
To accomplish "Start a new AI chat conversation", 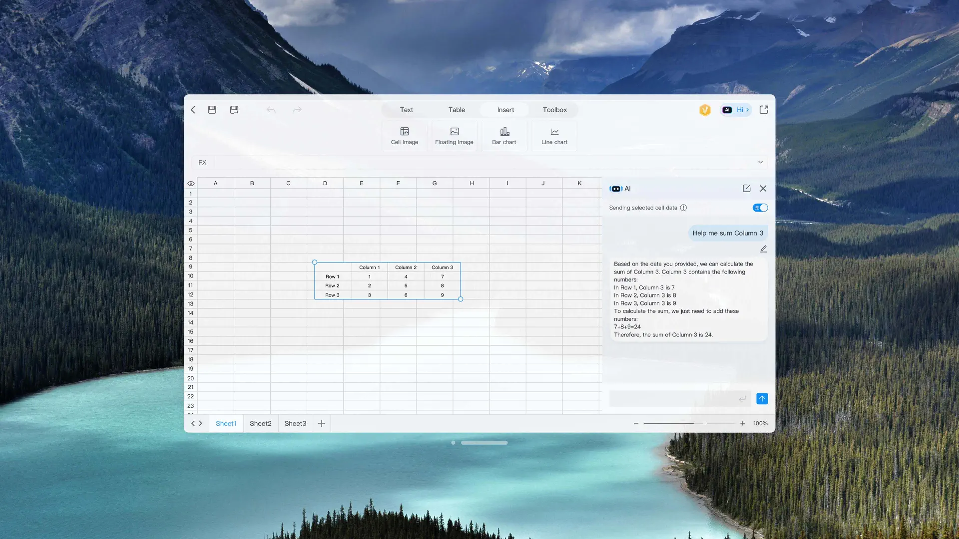I will 747,189.
